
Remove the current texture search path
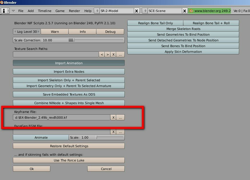(x=113, y=54)
